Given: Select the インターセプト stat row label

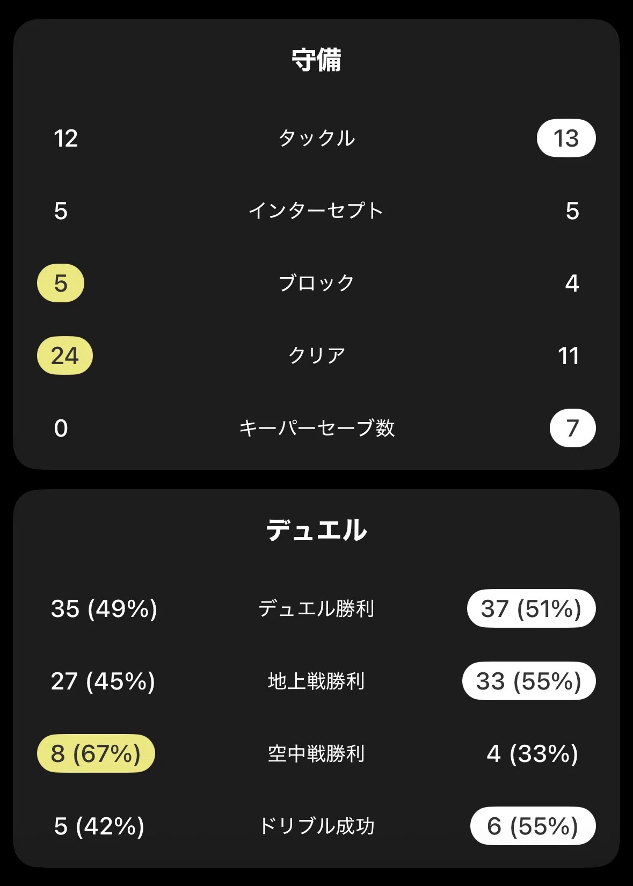Looking at the screenshot, I should (316, 210).
